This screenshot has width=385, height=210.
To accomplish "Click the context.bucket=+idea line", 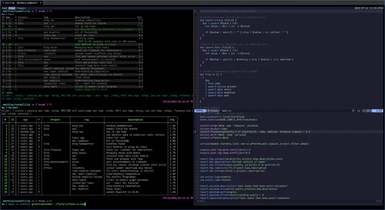I will [x=214, y=129].
